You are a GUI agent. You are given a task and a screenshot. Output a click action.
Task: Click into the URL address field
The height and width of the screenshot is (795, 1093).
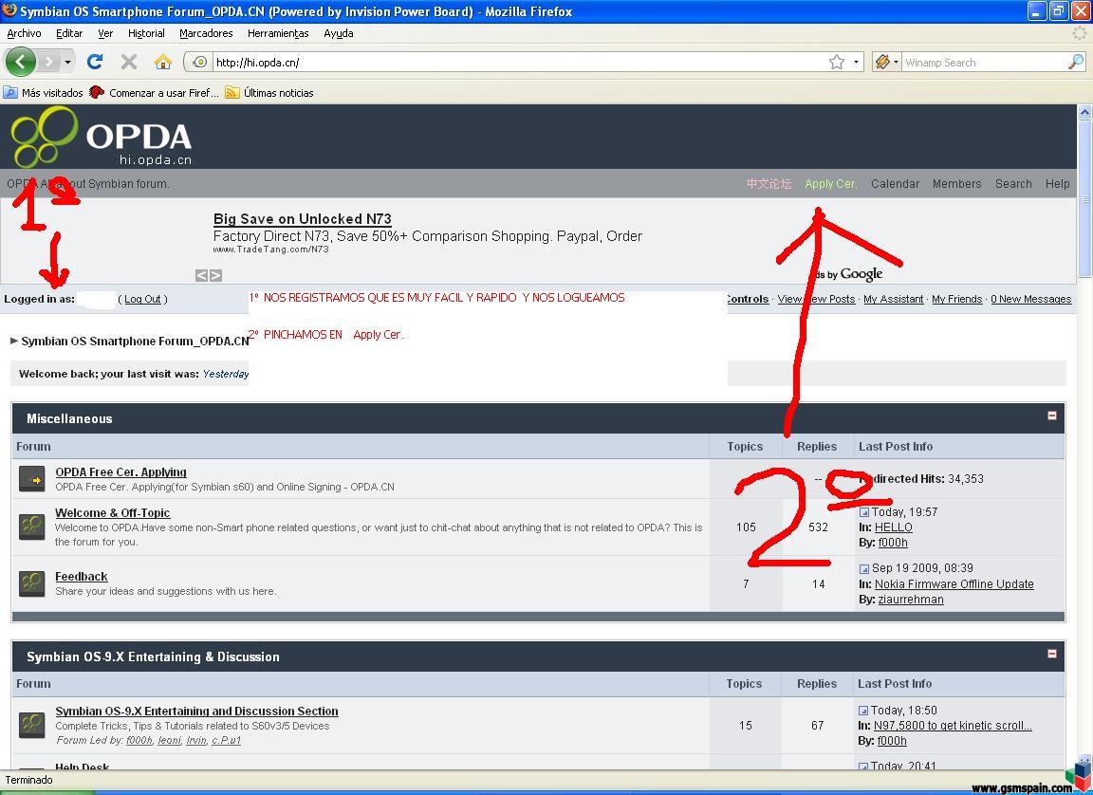pos(519,62)
